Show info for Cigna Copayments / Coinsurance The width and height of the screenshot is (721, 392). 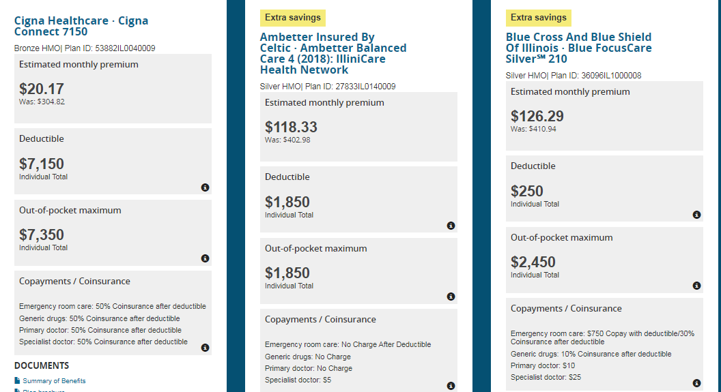click(x=205, y=348)
